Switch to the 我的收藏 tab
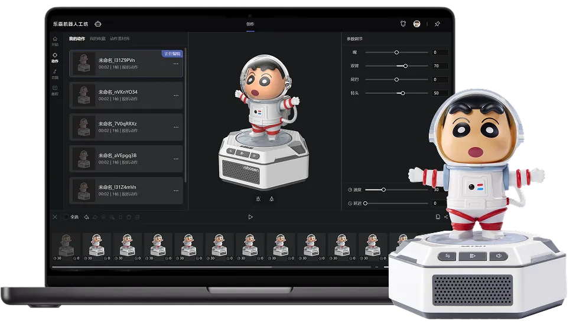This screenshot has width=573, height=324. click(97, 39)
